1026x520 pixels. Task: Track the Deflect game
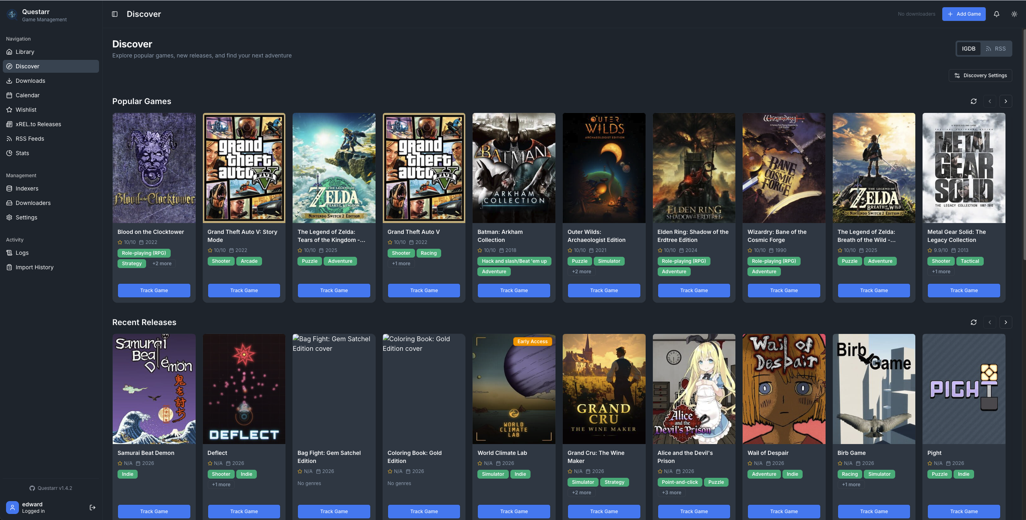pyautogui.click(x=244, y=512)
